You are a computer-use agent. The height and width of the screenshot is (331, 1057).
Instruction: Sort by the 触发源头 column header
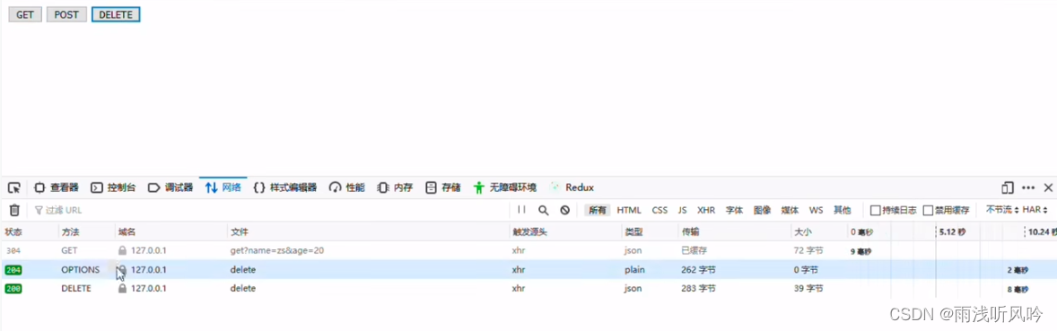pos(530,232)
